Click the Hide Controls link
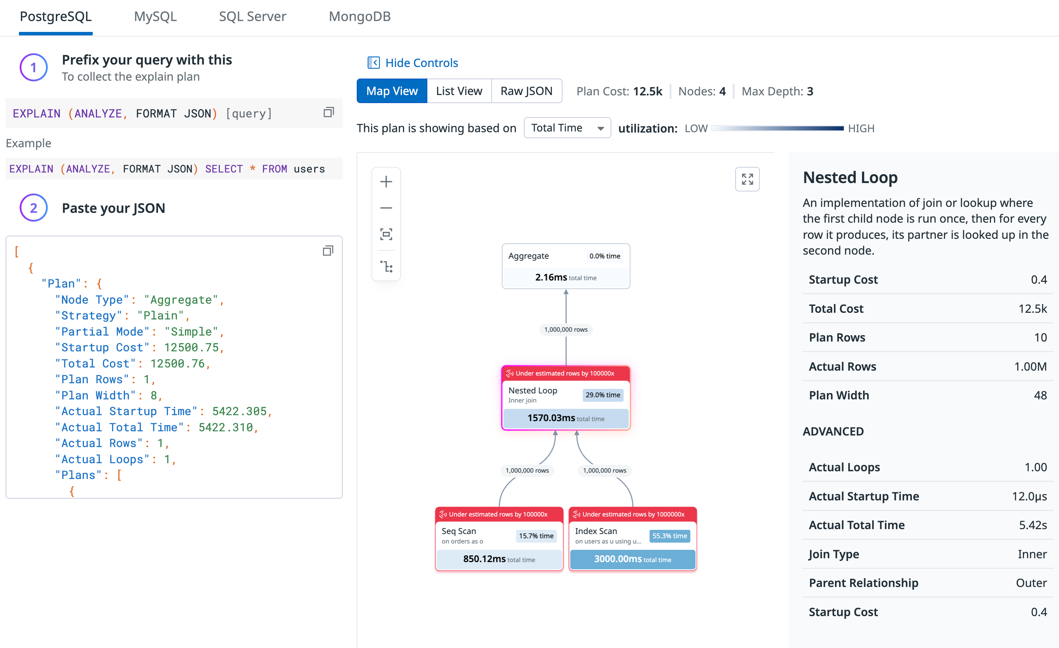Viewport: 1059px width, 648px height. click(412, 63)
